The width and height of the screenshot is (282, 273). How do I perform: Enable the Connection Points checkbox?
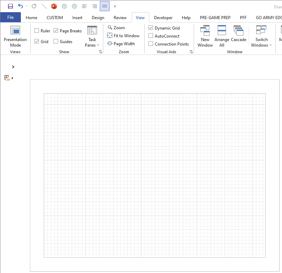[x=151, y=44]
